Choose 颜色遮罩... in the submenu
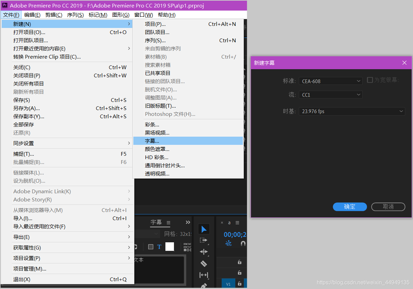This screenshot has width=413, height=289. (188, 149)
